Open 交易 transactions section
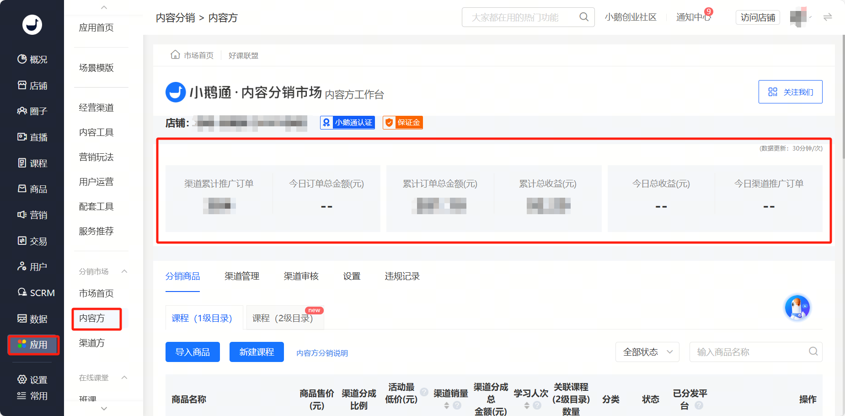845x416 pixels. point(32,241)
